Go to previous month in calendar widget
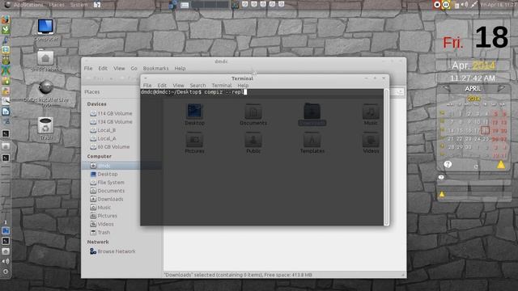This screenshot has height=291, width=518. pos(446,88)
